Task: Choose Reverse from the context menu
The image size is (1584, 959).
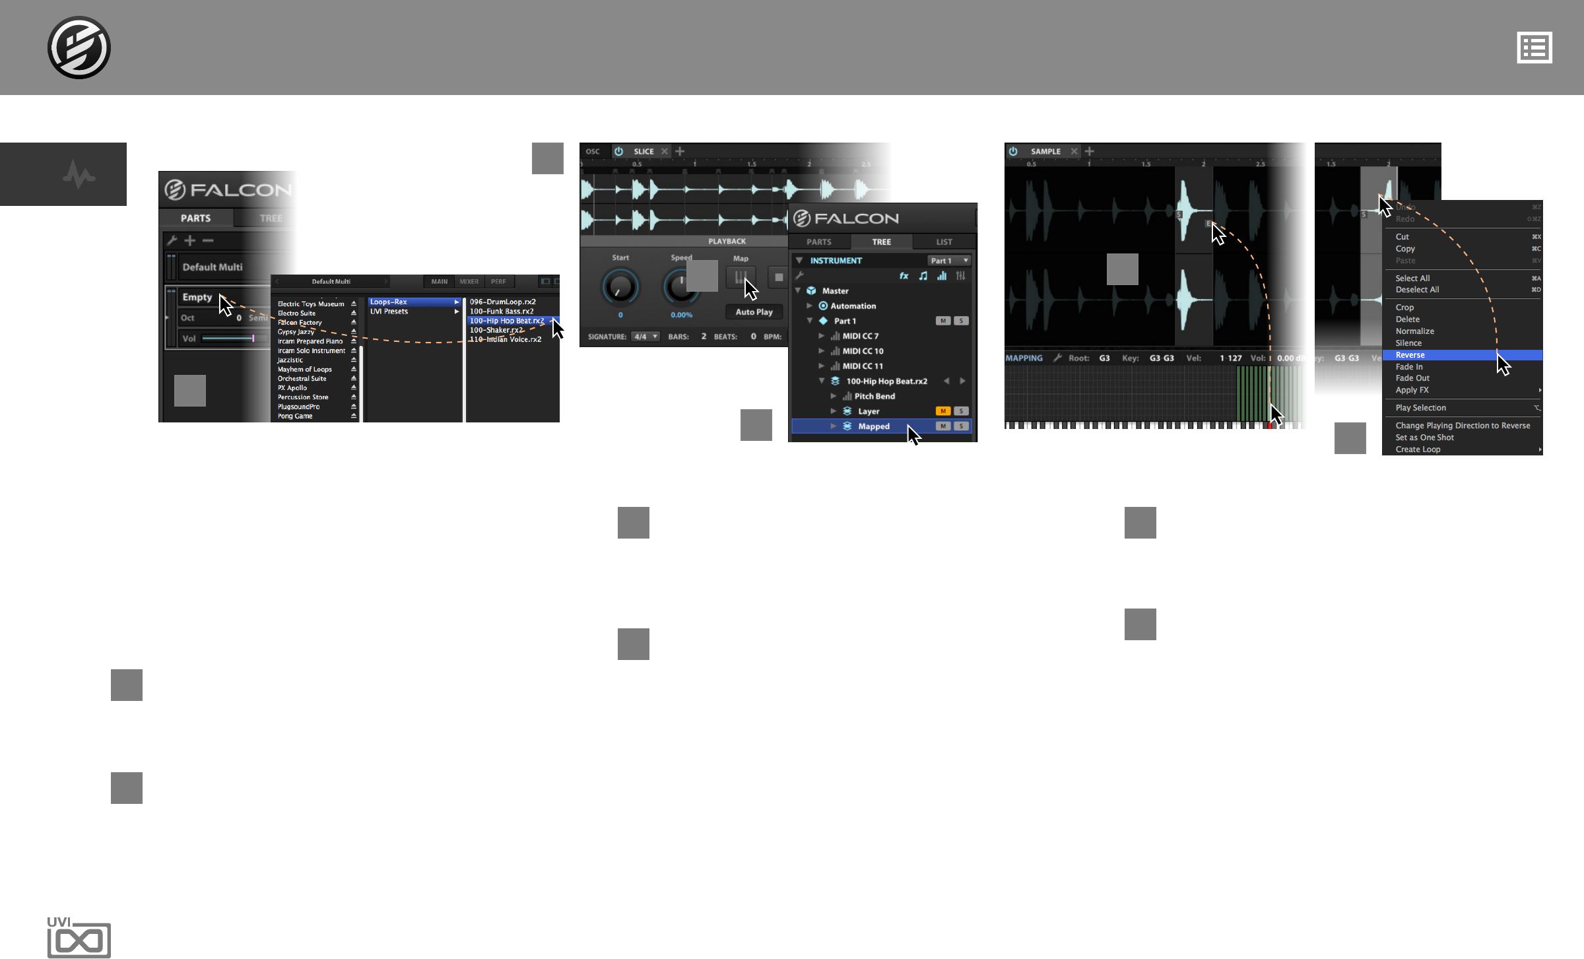Action: click(x=1410, y=355)
